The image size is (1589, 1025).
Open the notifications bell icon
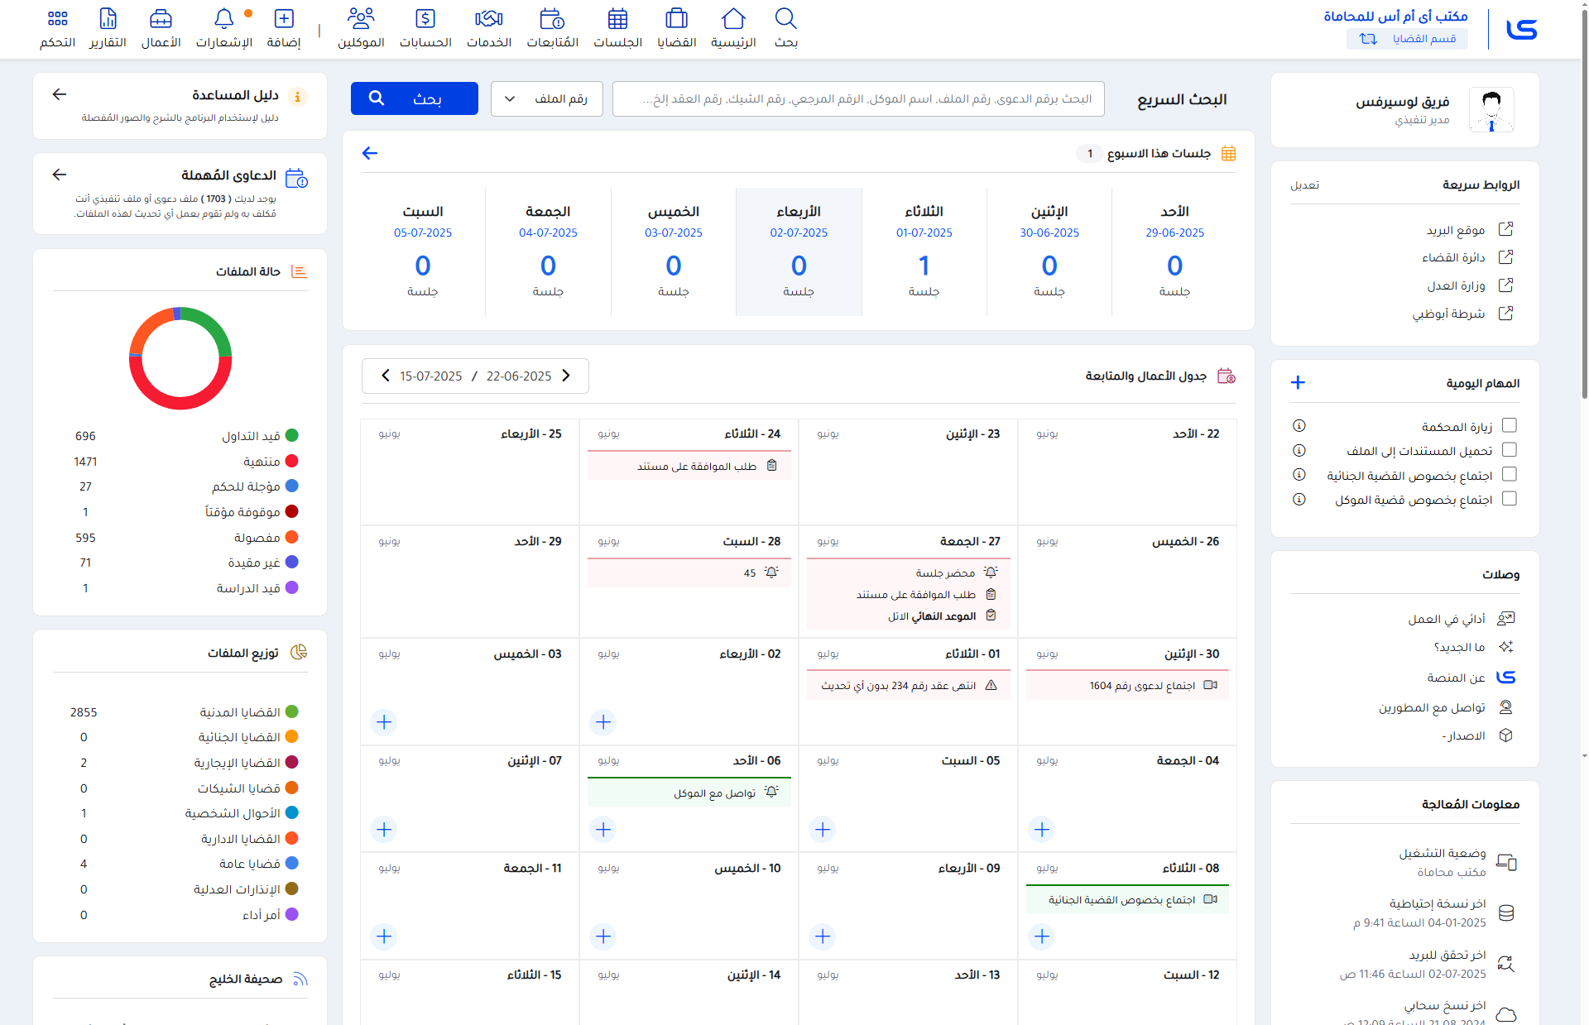pyautogui.click(x=223, y=19)
